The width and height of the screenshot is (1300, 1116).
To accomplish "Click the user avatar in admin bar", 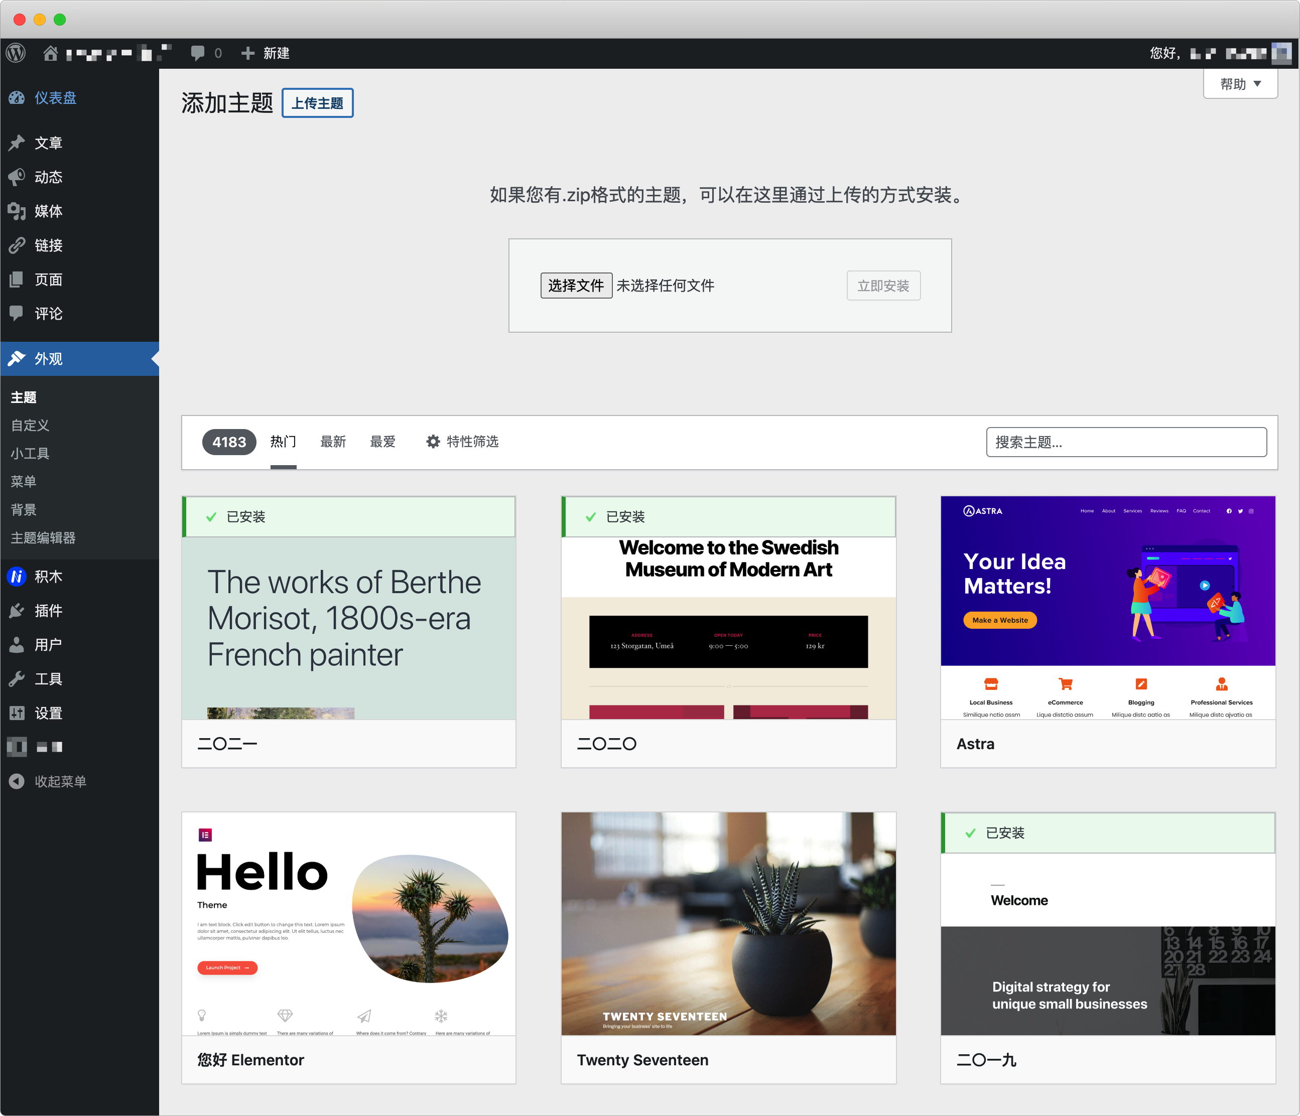I will (1281, 53).
